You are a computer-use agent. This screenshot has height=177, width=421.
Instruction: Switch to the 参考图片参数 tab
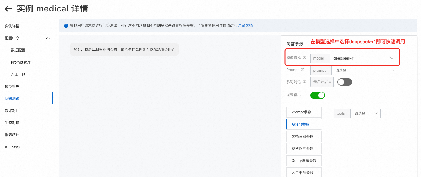click(304, 149)
